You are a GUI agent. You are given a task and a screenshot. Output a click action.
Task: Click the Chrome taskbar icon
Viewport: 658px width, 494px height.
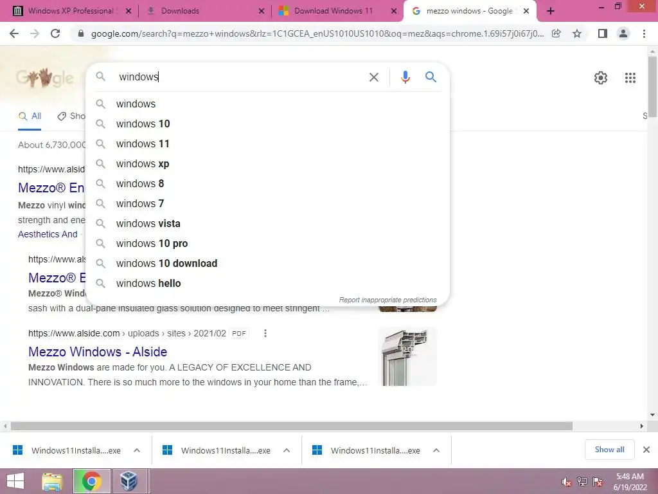[91, 481]
